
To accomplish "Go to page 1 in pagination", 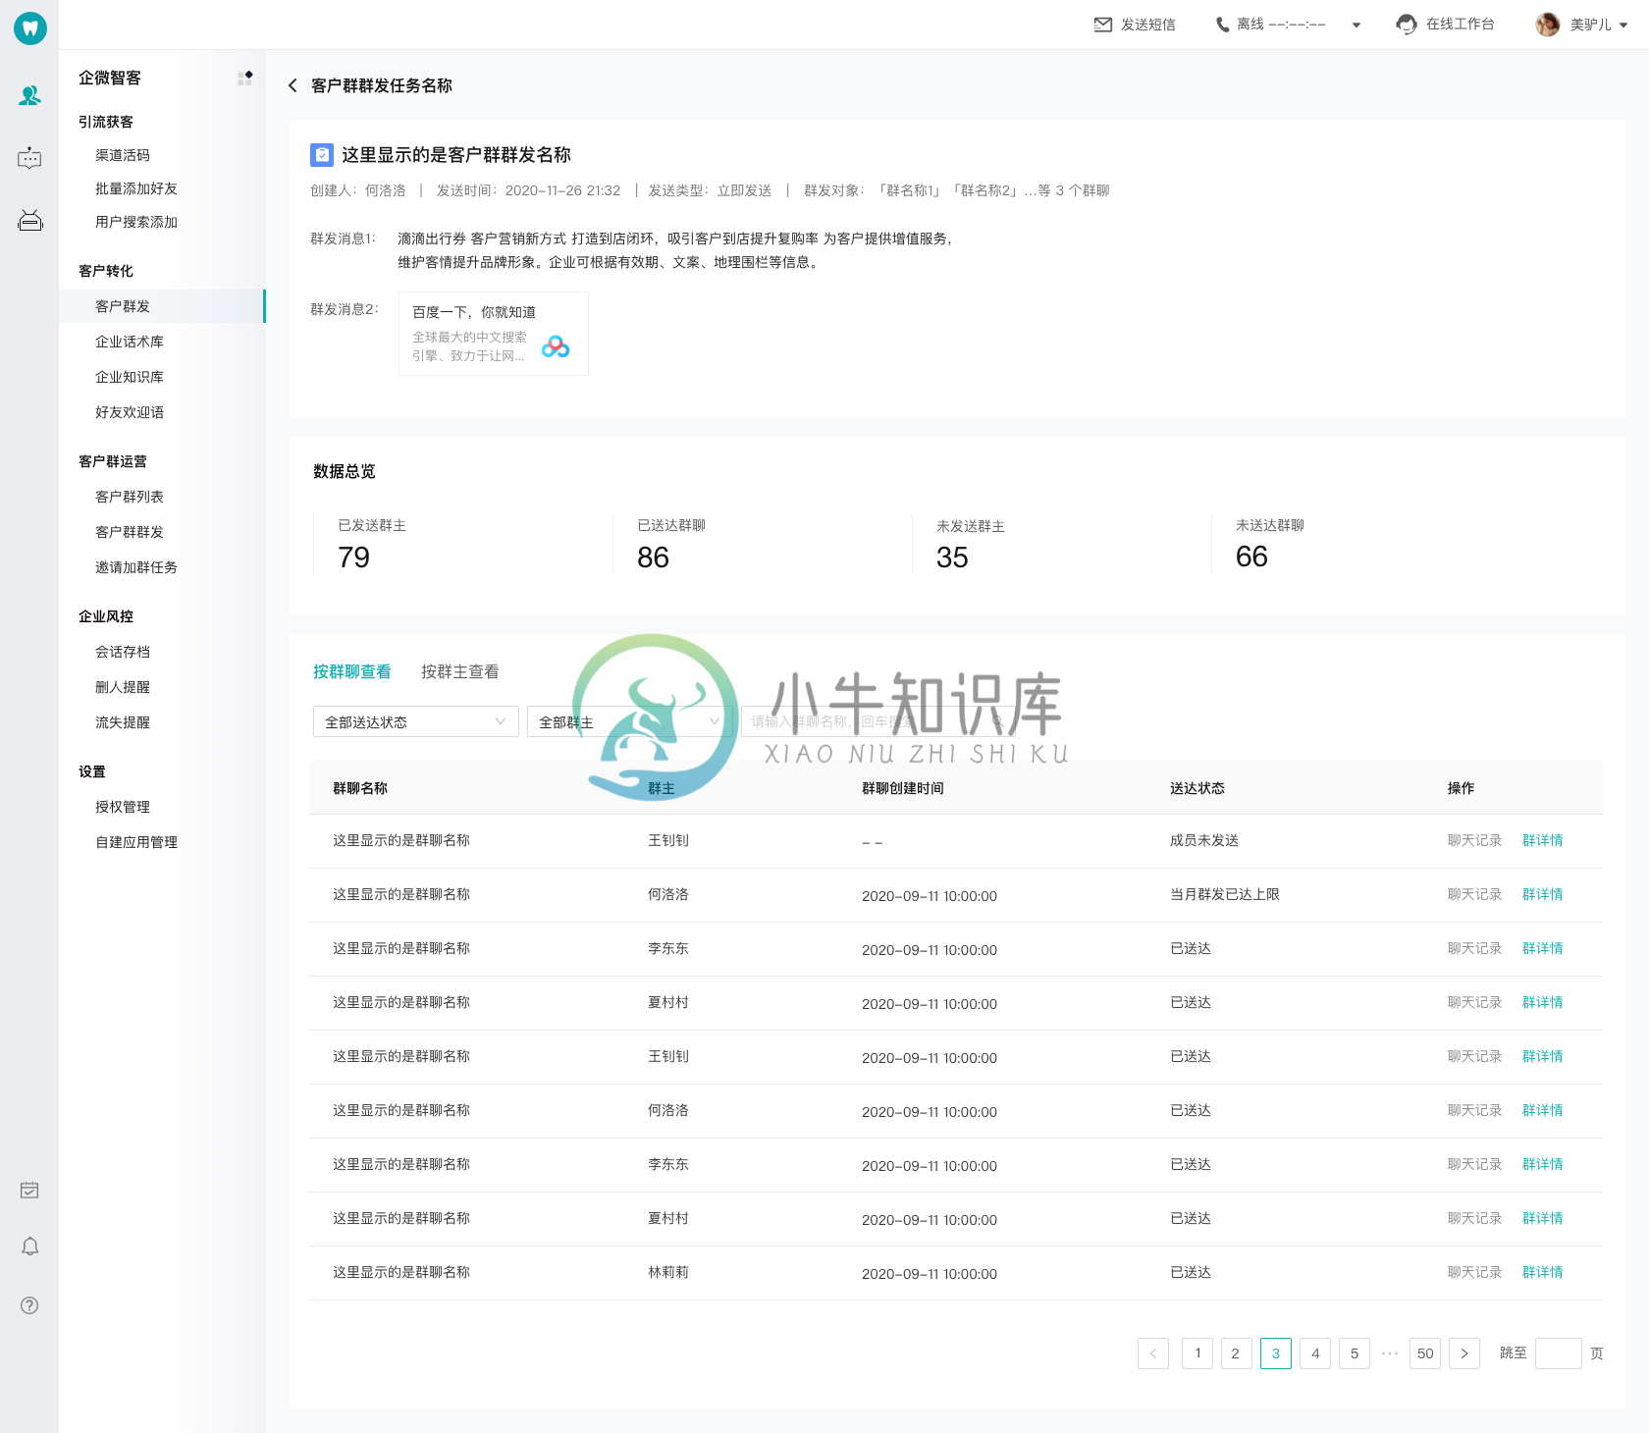I will (x=1197, y=1353).
